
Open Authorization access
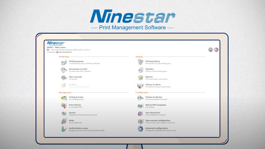(79, 128)
